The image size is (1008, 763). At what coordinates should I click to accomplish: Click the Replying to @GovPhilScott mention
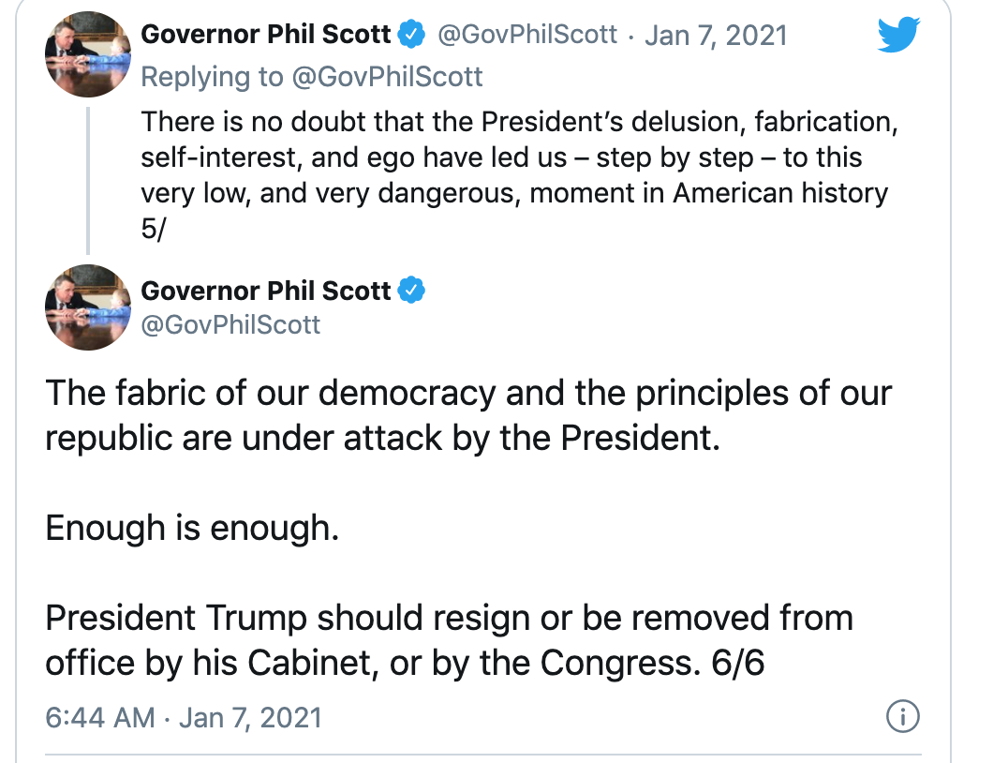click(387, 77)
